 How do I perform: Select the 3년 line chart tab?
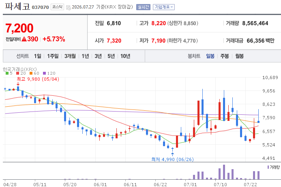click(x=98, y=56)
